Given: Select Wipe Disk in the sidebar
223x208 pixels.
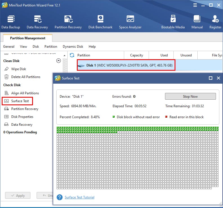Looking at the screenshot, I should tap(19, 69).
